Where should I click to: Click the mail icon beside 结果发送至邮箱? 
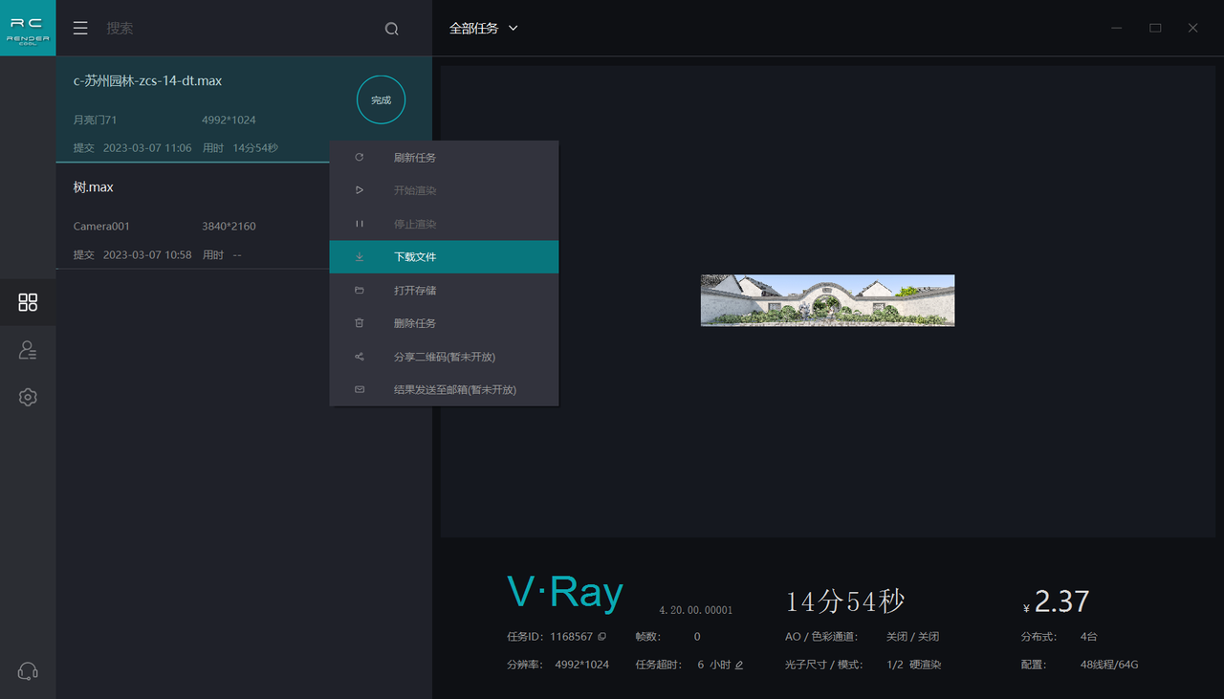coord(360,390)
